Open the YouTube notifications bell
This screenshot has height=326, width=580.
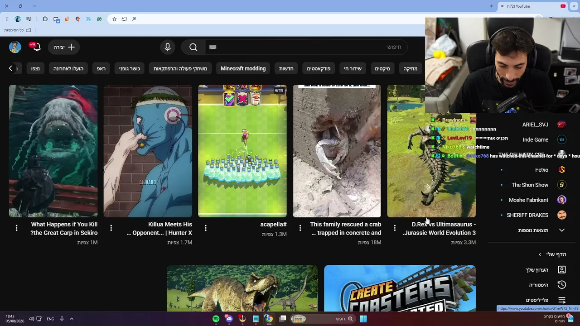pos(36,47)
